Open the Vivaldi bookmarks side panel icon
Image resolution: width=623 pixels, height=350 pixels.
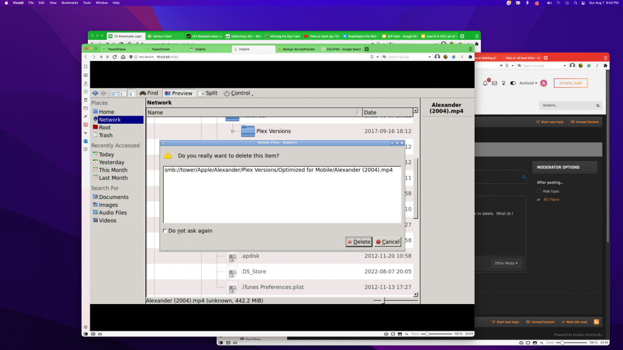tap(86, 67)
